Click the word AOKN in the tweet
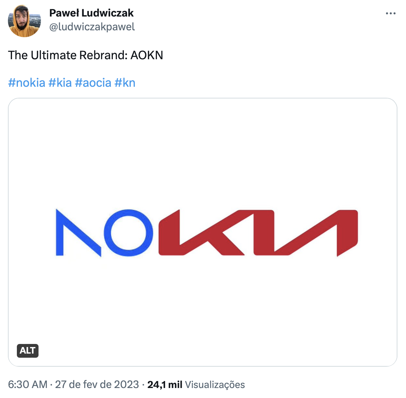Image resolution: width=406 pixels, height=398 pixels. tap(147, 55)
